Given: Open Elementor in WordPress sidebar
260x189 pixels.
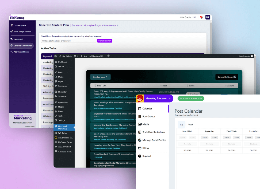Looking at the screenshot, I should tap(62, 92).
